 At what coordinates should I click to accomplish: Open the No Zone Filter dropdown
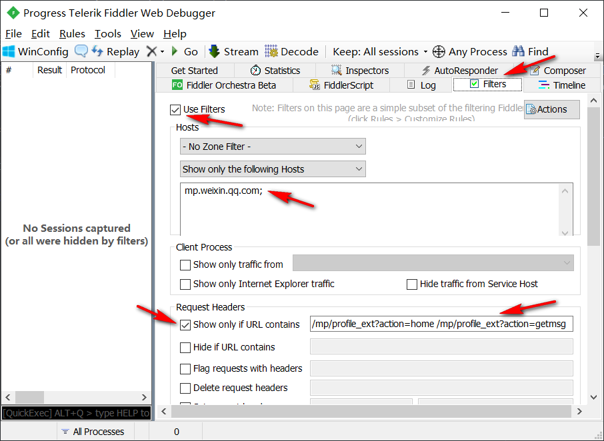tap(273, 147)
